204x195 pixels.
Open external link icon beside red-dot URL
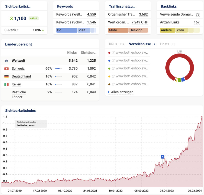(113, 53)
